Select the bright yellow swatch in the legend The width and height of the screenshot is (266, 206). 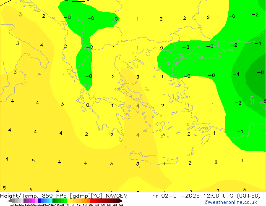pyautogui.click(x=68, y=201)
